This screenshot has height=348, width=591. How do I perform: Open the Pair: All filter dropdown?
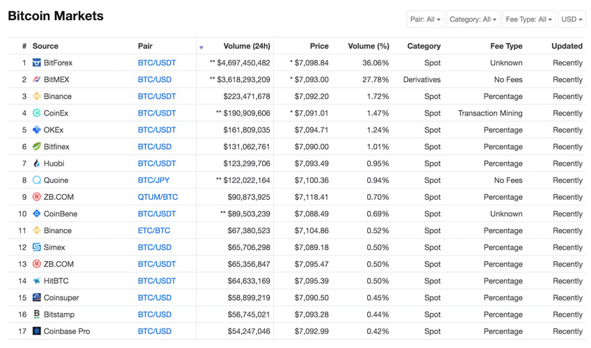[425, 19]
